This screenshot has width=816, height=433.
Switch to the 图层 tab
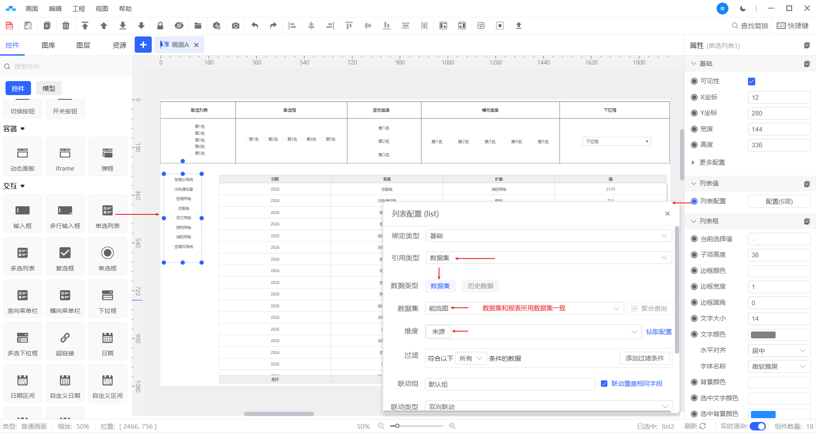[83, 45]
